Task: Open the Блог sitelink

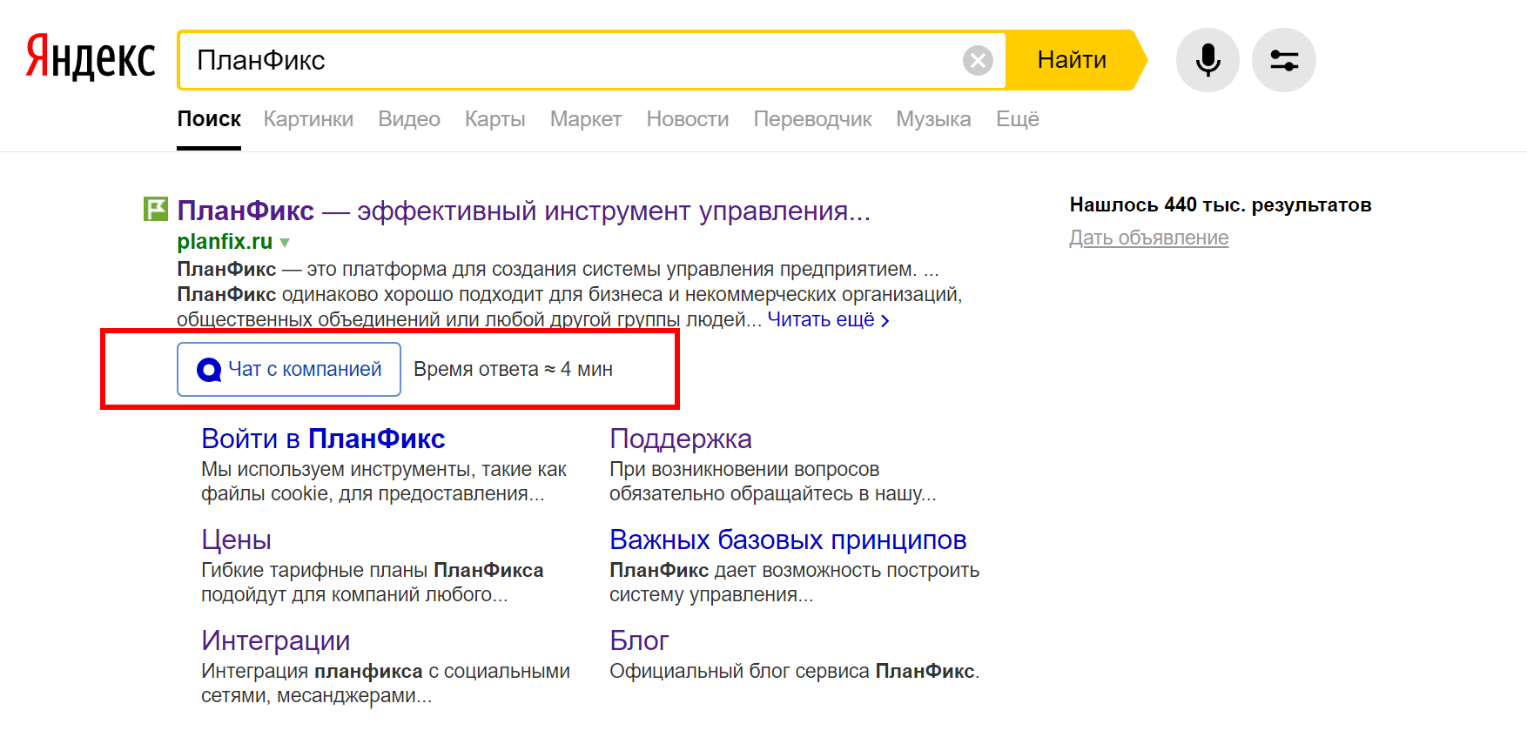Action: tap(639, 640)
